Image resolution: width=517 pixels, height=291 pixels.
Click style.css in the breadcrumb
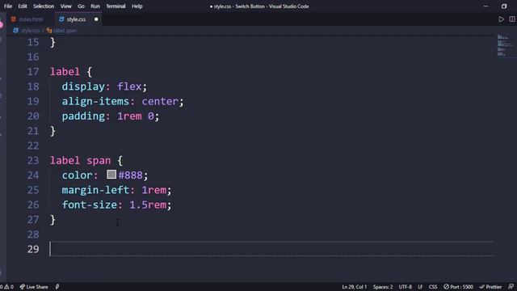(x=31, y=31)
